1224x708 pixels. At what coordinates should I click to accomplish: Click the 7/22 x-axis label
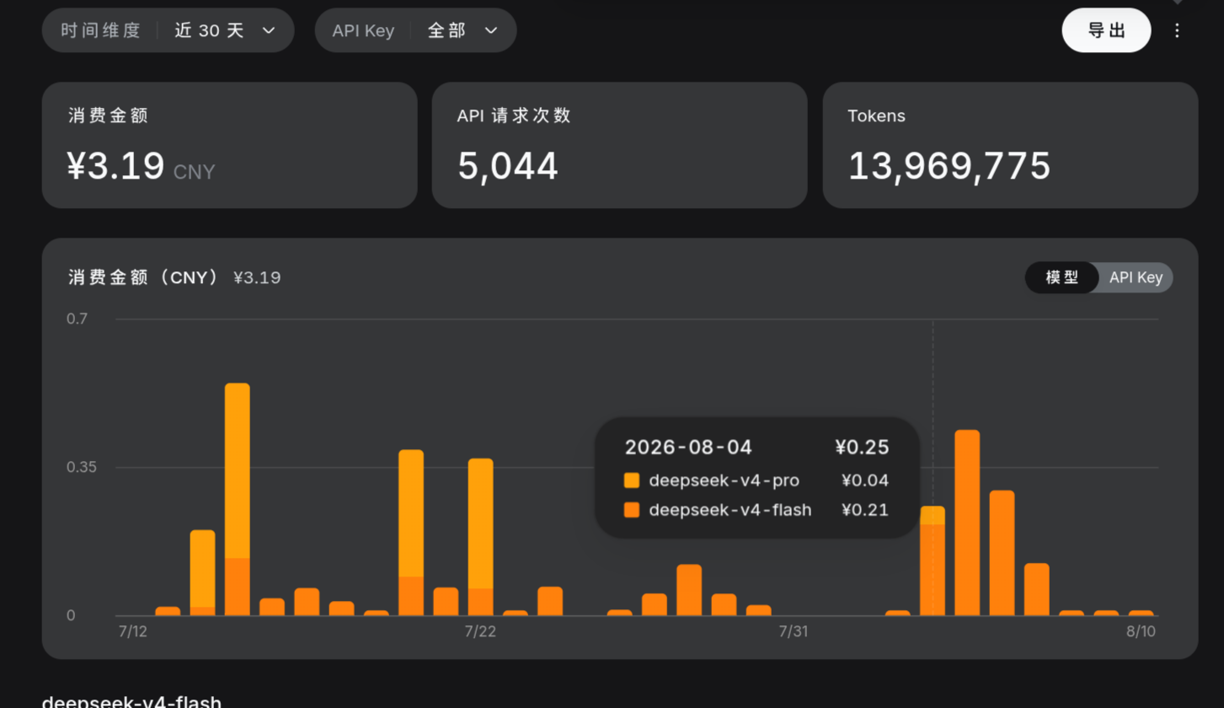[480, 632]
